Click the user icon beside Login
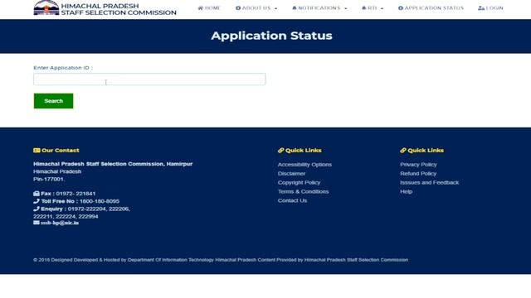531x298 pixels. point(481,7)
